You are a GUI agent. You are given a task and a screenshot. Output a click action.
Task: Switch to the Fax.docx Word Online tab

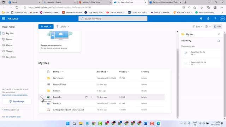click(165, 2)
